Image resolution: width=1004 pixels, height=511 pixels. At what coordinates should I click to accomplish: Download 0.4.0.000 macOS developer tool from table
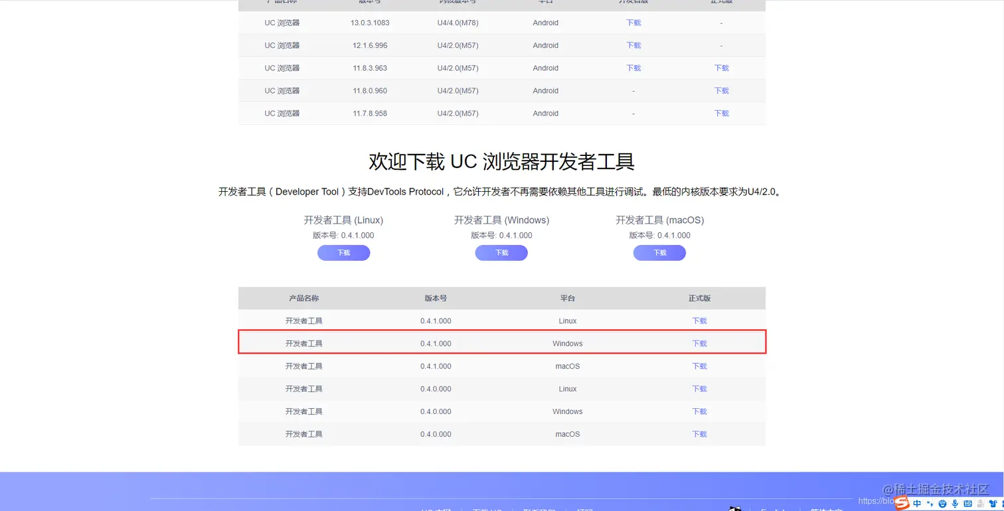click(699, 433)
